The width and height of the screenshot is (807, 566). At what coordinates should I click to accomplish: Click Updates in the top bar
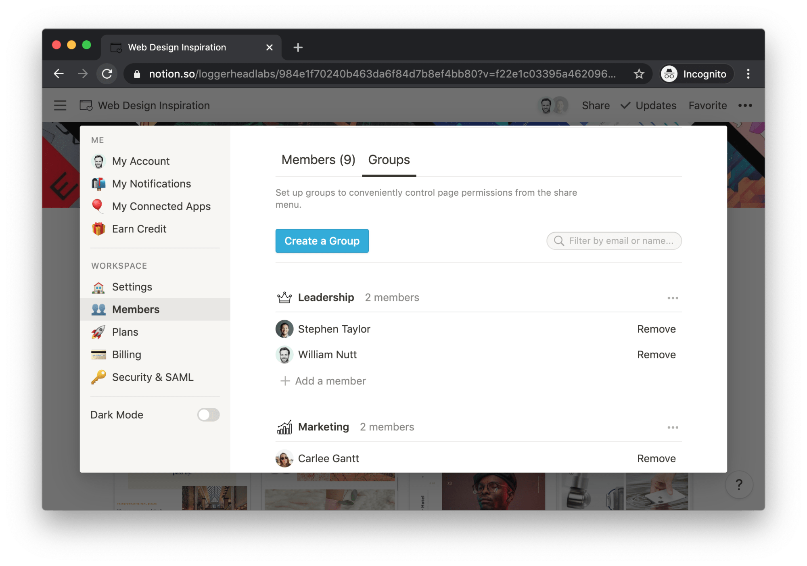[x=655, y=105]
